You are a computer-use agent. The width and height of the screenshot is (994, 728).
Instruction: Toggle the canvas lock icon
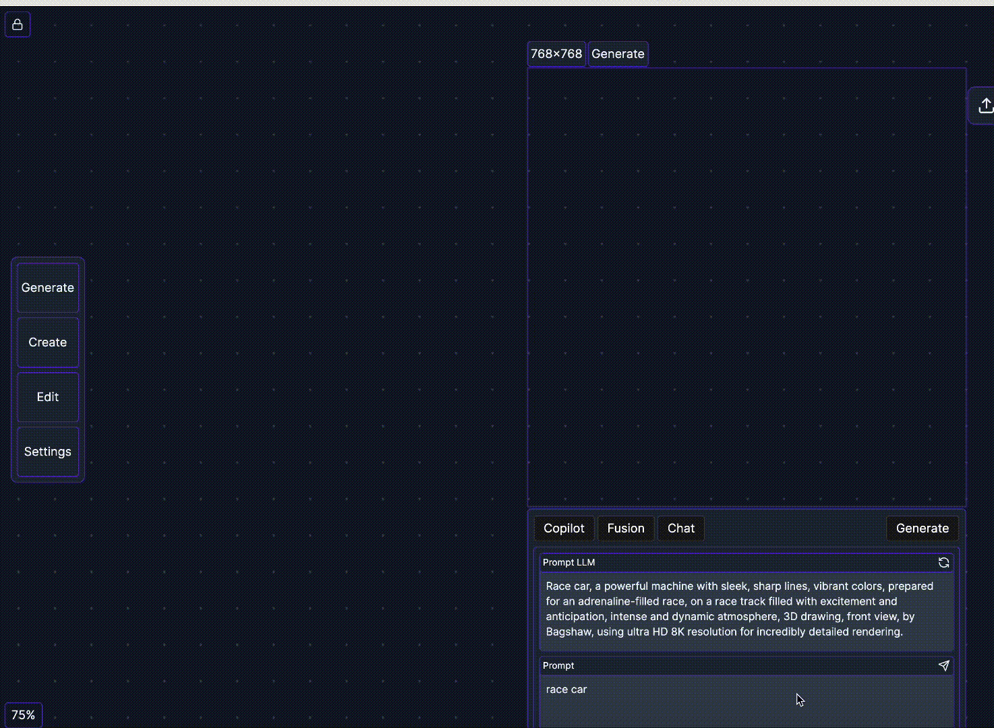click(18, 25)
